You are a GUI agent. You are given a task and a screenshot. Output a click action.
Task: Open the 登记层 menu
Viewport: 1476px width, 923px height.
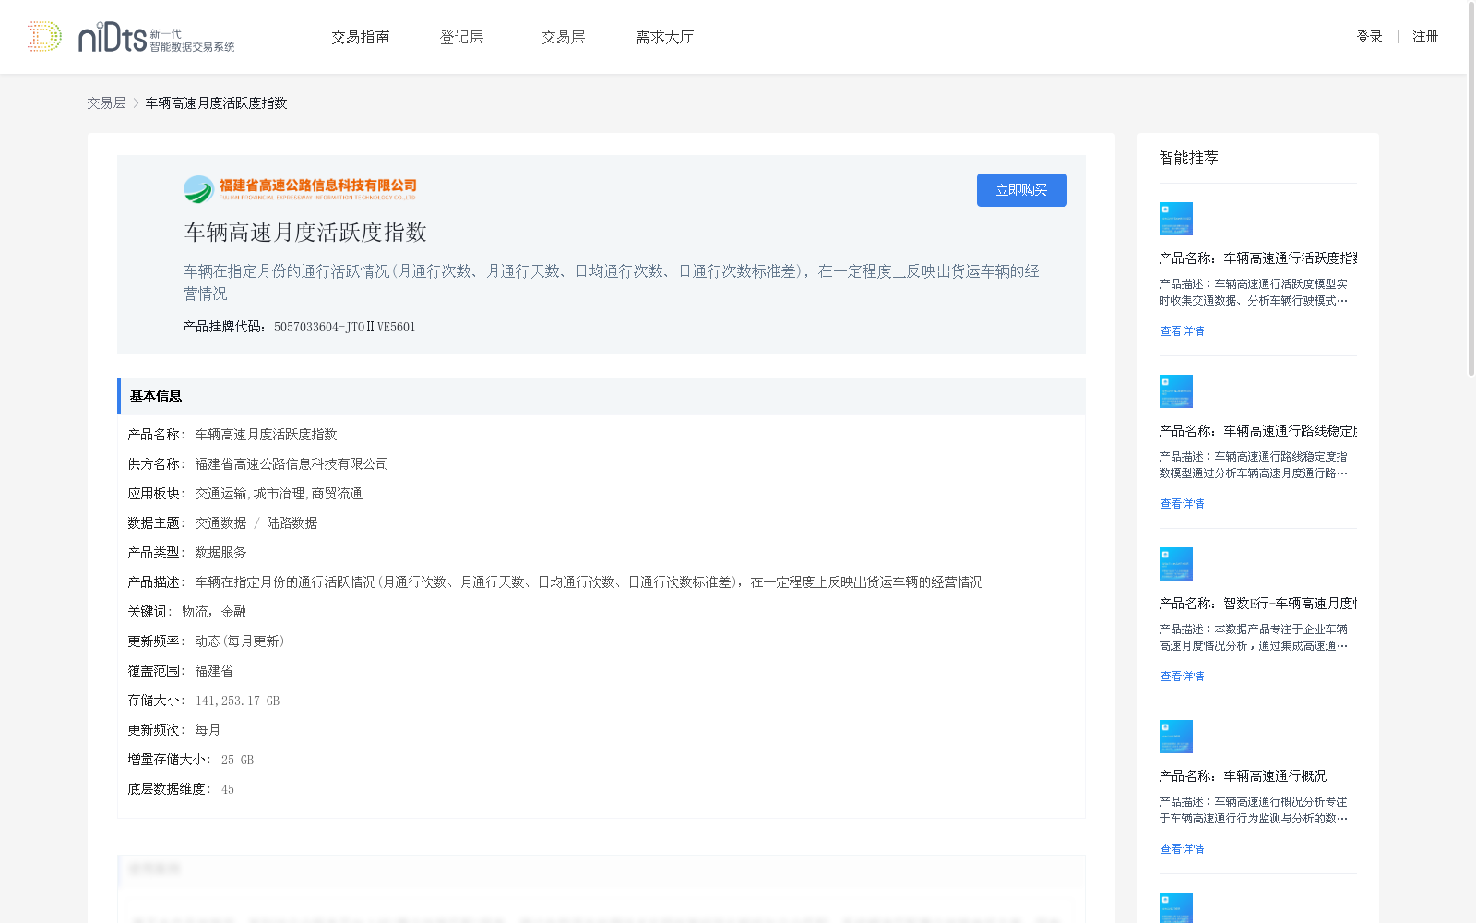coord(462,37)
